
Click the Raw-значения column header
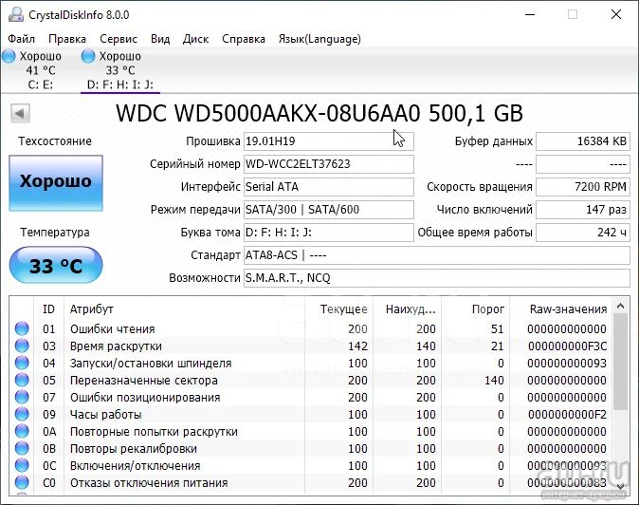561,309
